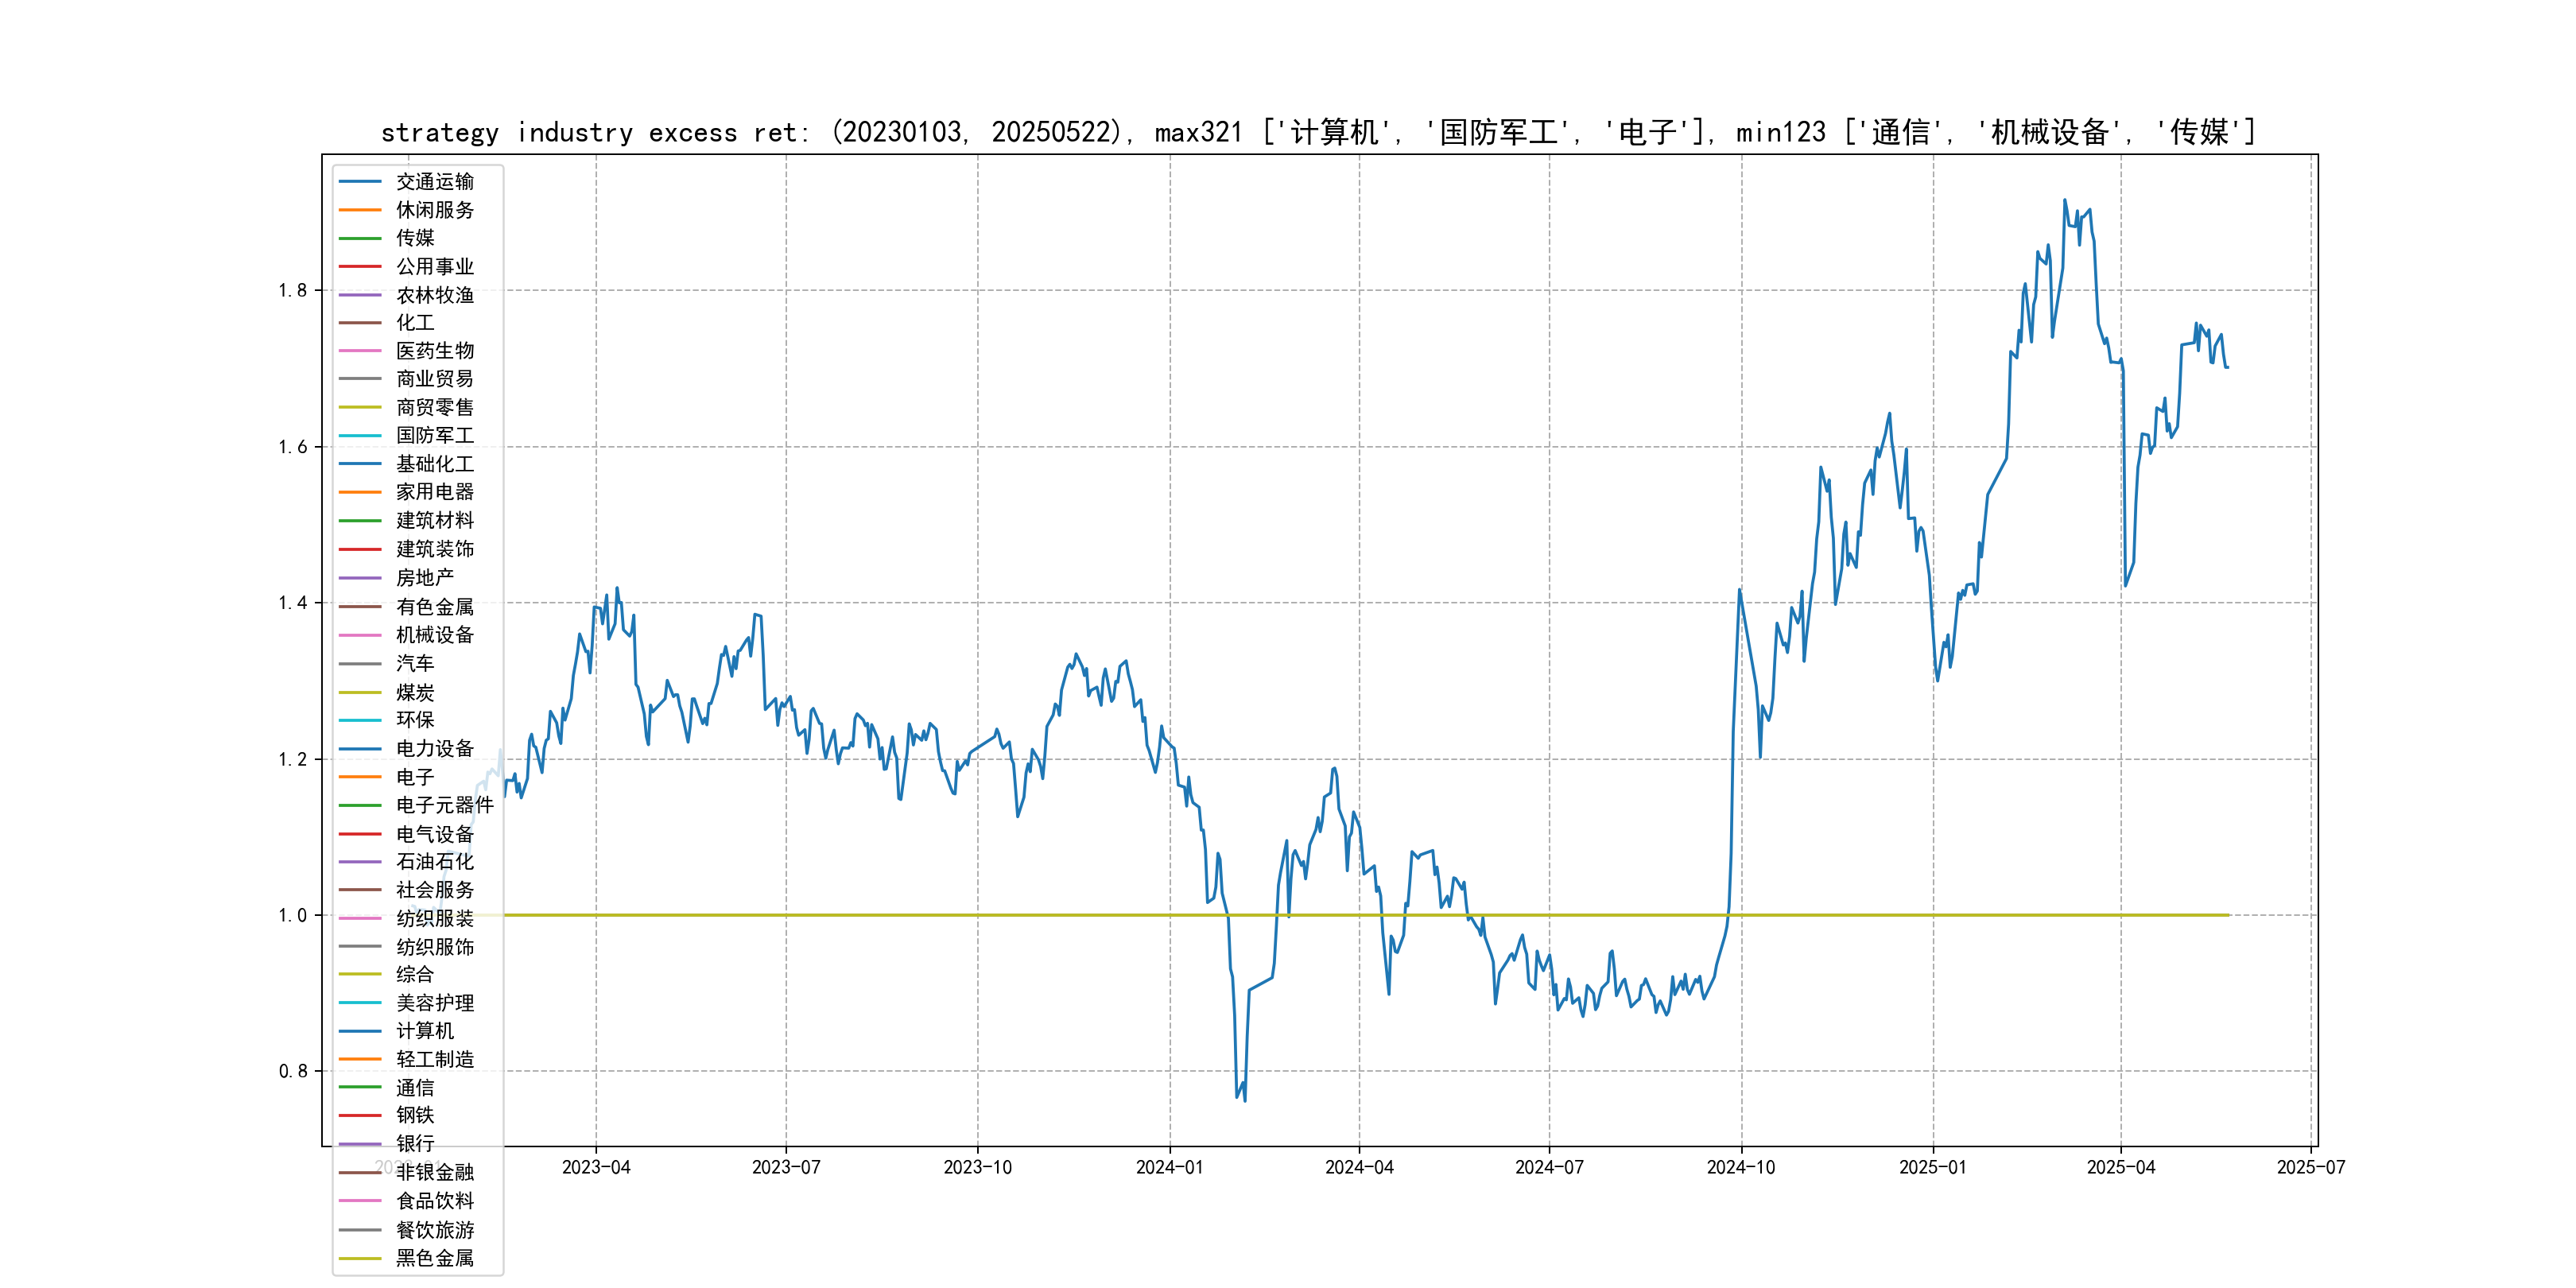The image size is (2576, 1288).
Task: Select the 国防军工 legend entry
Action: click(434, 435)
